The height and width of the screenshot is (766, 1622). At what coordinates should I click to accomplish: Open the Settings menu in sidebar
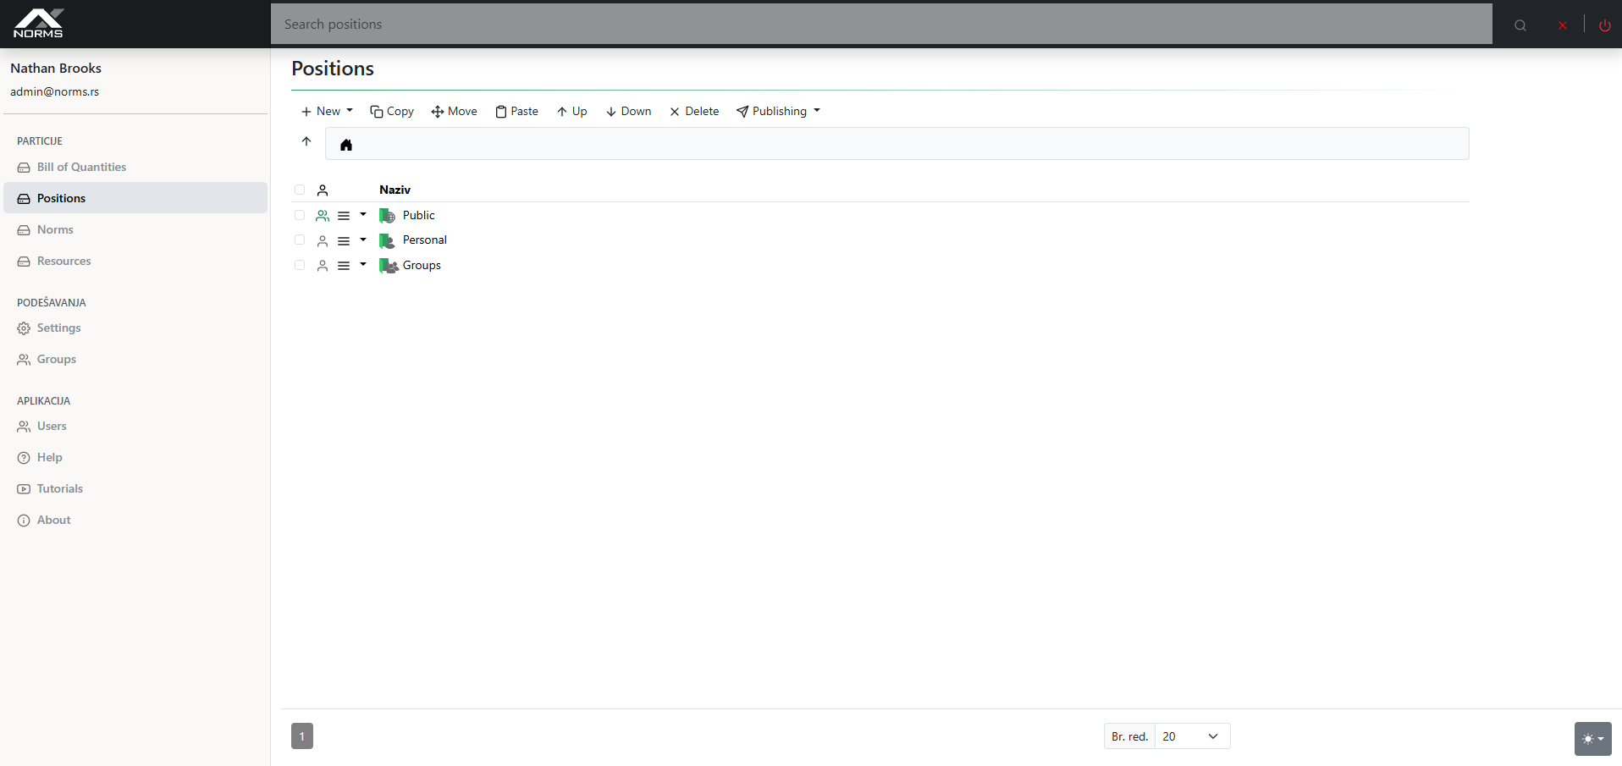click(58, 328)
